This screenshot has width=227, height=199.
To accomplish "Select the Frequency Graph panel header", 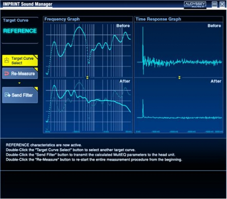I will pos(62,19).
